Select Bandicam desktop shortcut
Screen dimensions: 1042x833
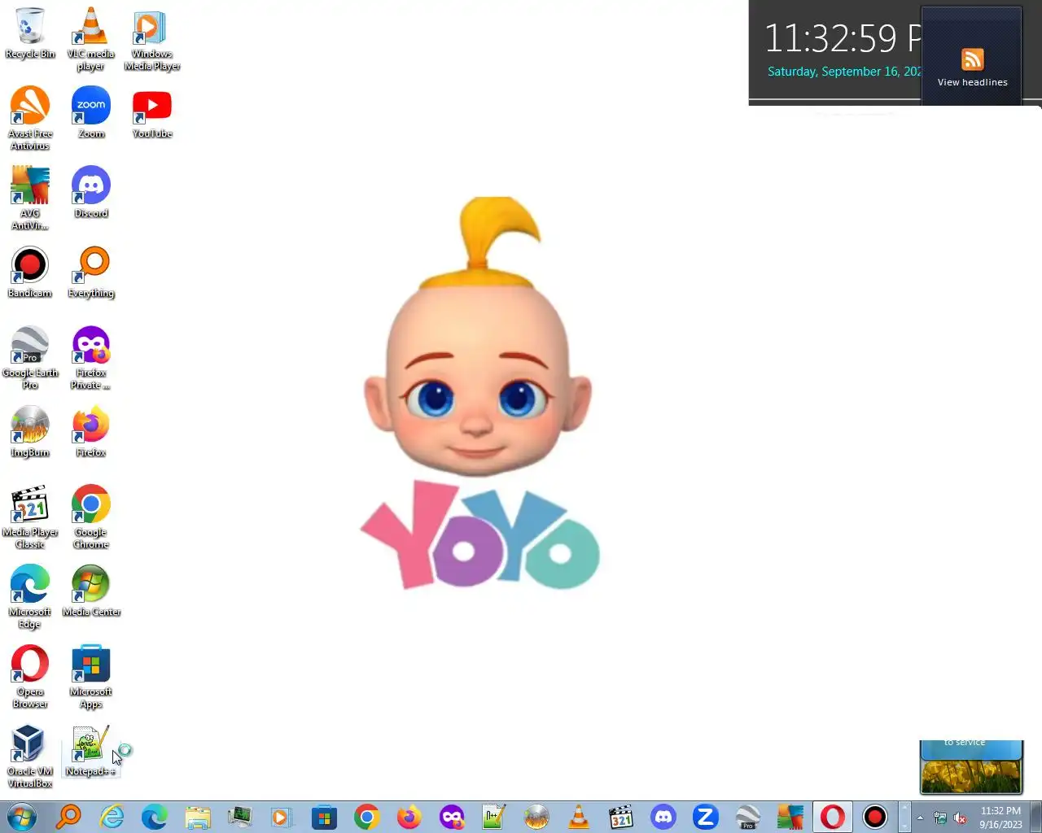tap(30, 272)
